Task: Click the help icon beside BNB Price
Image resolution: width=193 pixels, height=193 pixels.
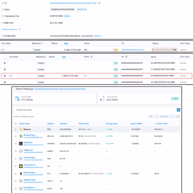Action: [x=3, y=23]
